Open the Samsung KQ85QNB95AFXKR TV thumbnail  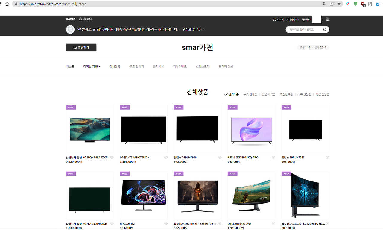(90, 129)
